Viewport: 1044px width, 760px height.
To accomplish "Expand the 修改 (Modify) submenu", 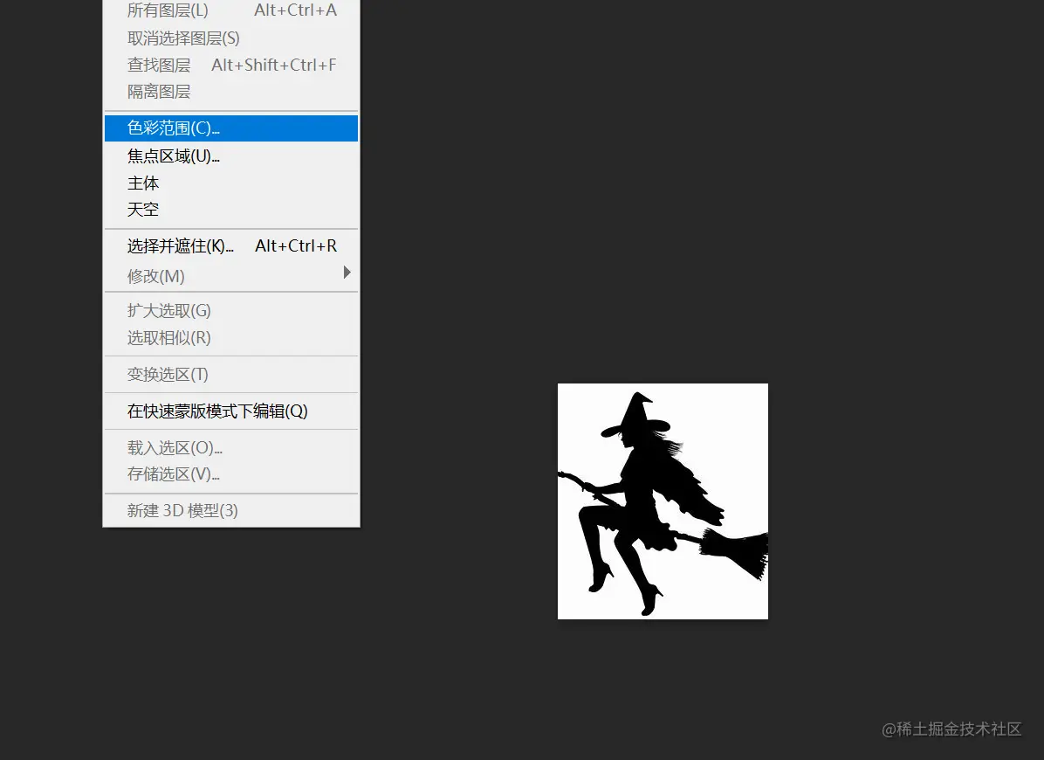I will (x=155, y=276).
